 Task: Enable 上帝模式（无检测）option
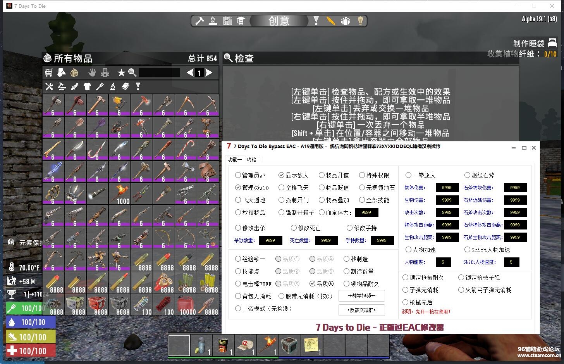coord(238,309)
